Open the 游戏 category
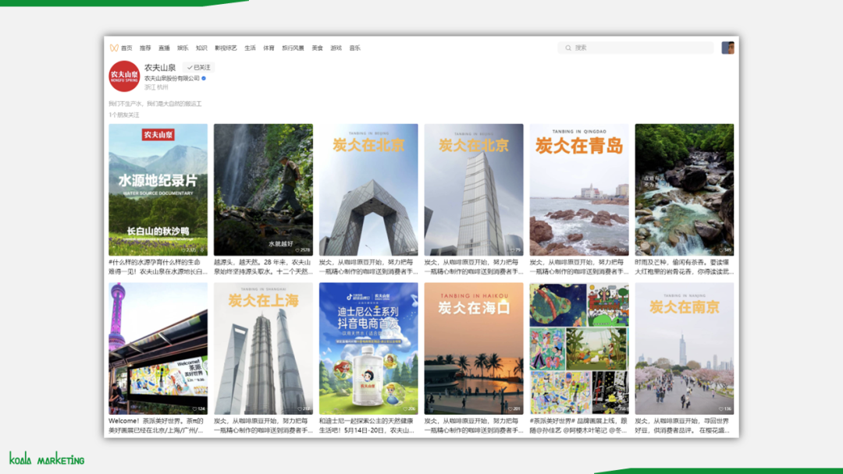Image resolution: width=843 pixels, height=474 pixels. pos(336,48)
